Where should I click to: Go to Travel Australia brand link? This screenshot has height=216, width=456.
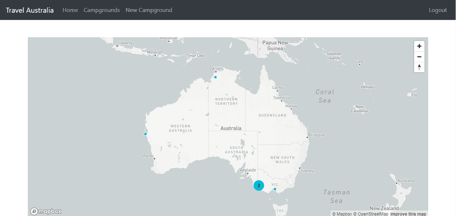click(x=30, y=10)
